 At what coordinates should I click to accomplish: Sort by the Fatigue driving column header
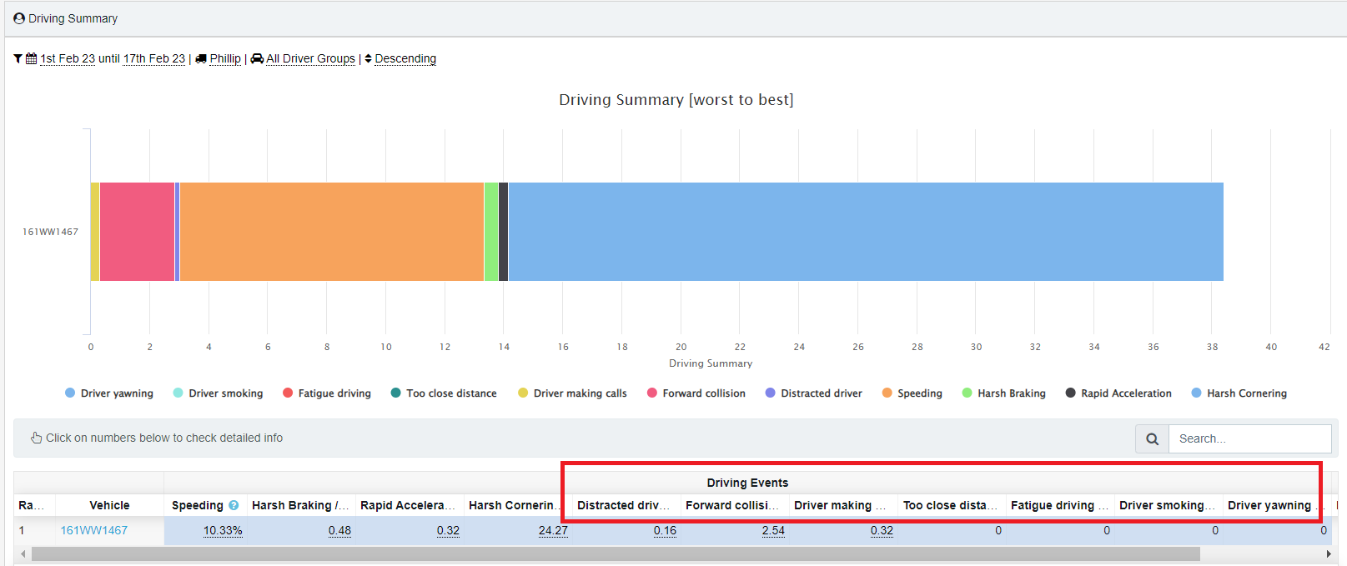(x=1061, y=505)
